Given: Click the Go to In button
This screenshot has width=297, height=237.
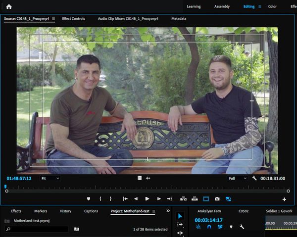Looking at the screenshot, I should 124,199.
